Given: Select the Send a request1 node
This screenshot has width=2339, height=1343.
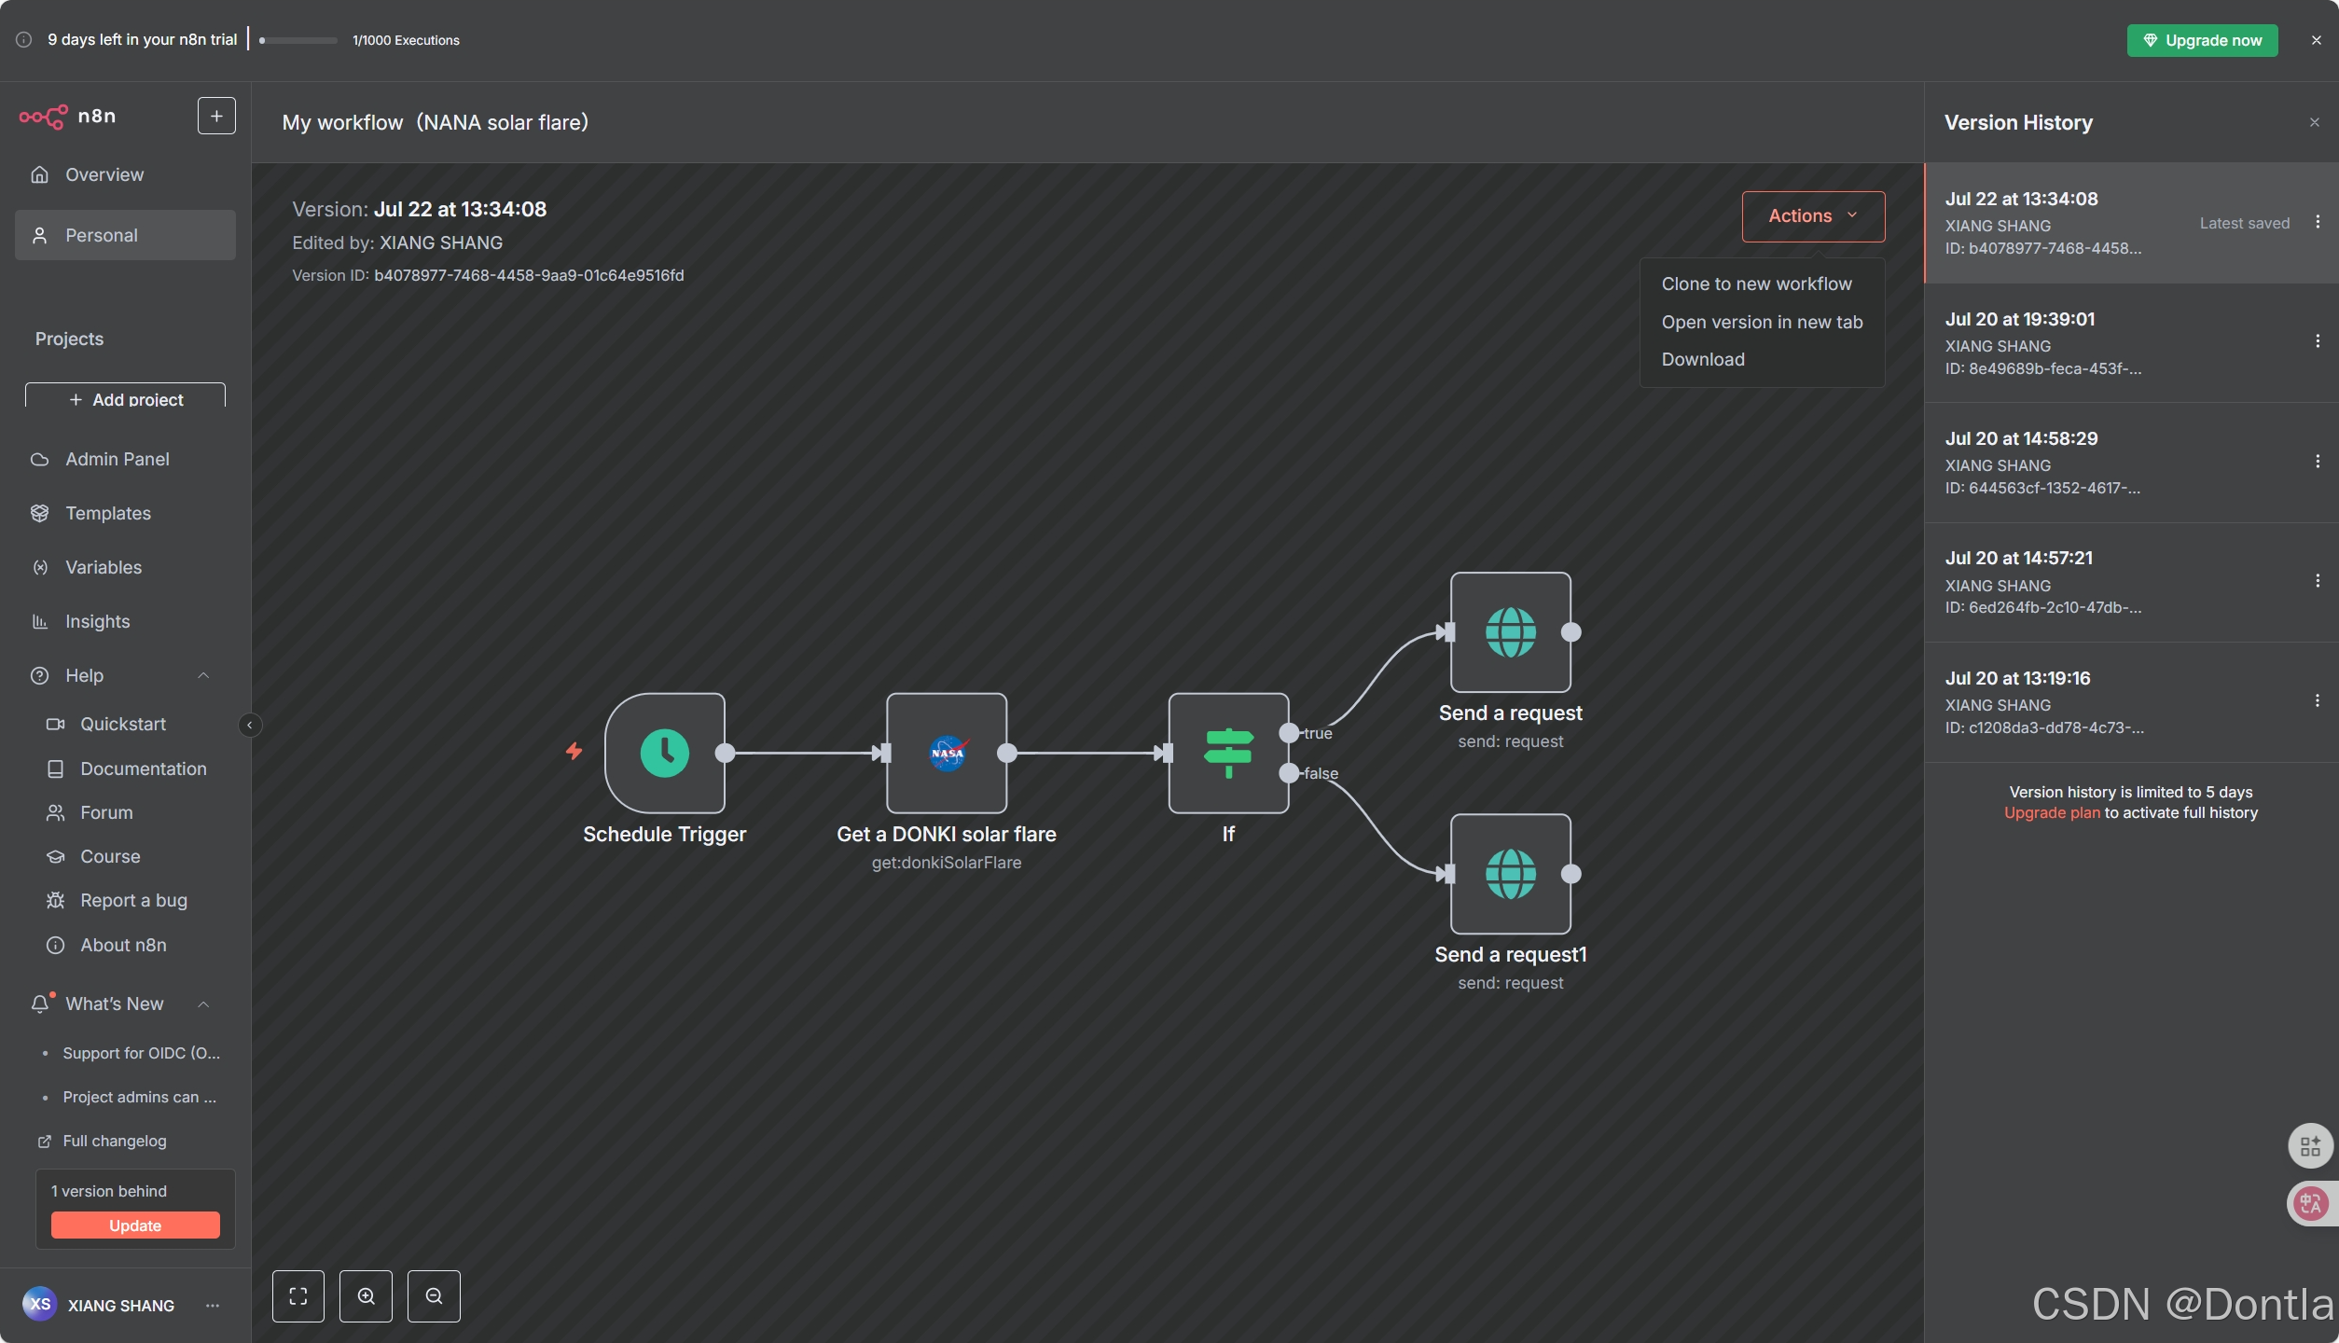Looking at the screenshot, I should (1511, 874).
